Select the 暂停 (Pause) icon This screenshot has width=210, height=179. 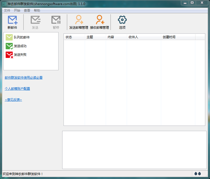tap(56, 22)
